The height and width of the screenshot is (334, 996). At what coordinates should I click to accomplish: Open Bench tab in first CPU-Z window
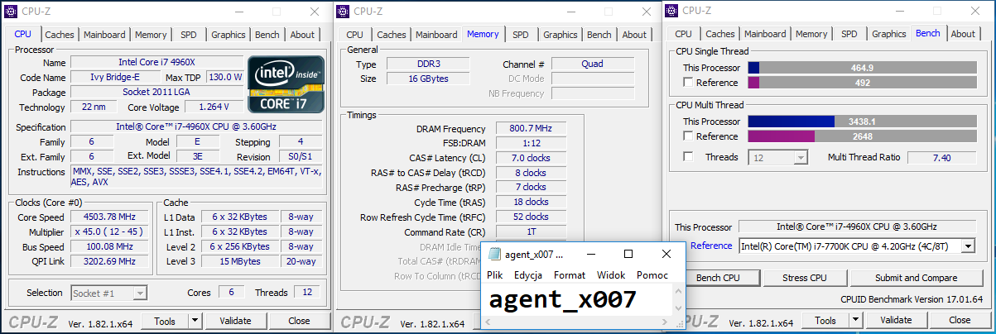267,35
